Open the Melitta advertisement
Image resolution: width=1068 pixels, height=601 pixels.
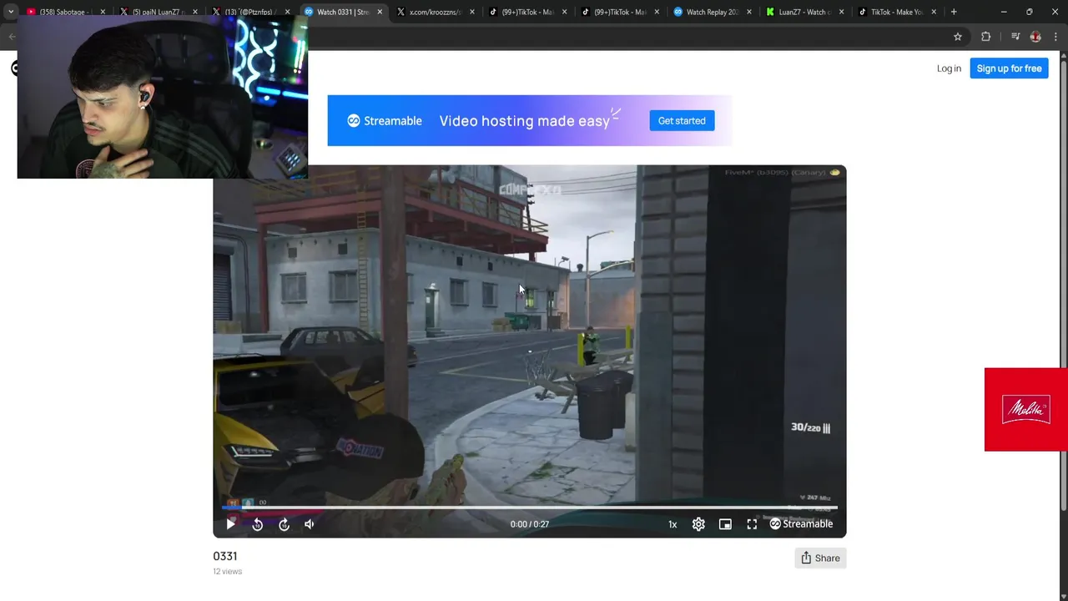tap(1026, 410)
